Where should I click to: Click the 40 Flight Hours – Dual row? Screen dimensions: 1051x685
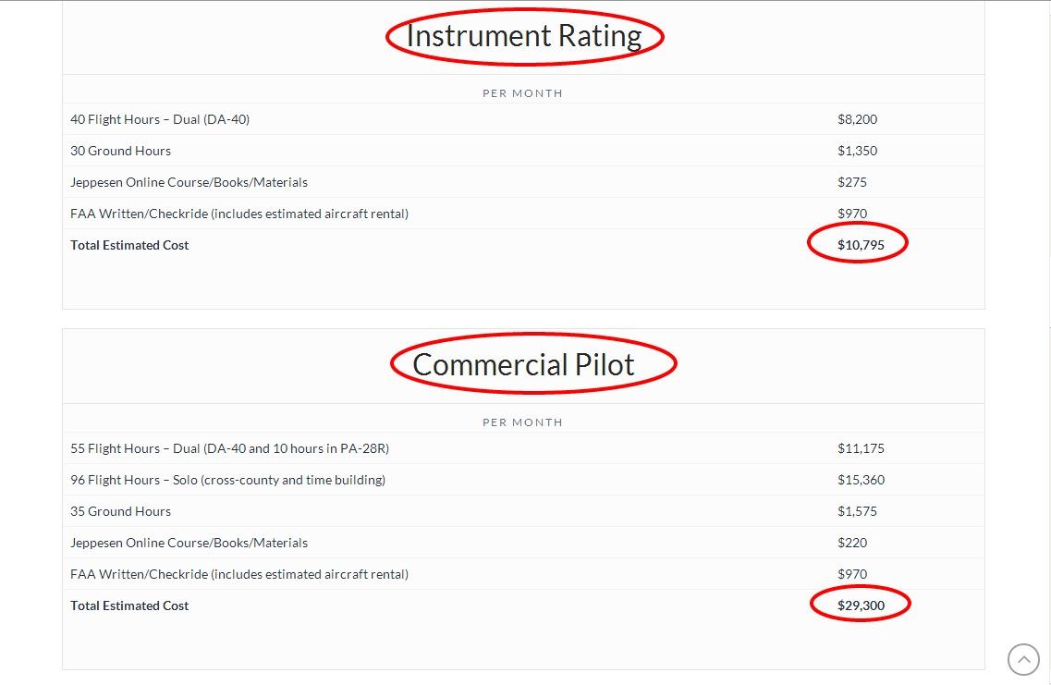pyautogui.click(x=160, y=119)
